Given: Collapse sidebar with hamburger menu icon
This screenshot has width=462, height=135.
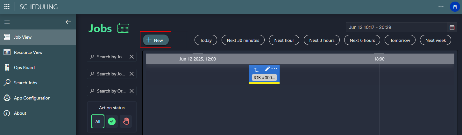Looking at the screenshot, I should point(7,22).
